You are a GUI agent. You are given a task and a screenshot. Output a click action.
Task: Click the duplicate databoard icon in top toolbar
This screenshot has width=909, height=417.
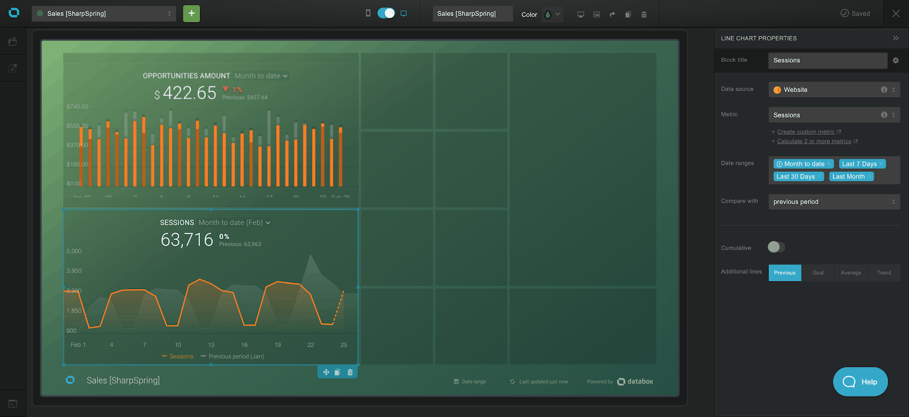628,14
